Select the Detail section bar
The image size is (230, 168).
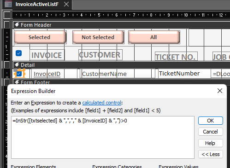tap(121, 65)
